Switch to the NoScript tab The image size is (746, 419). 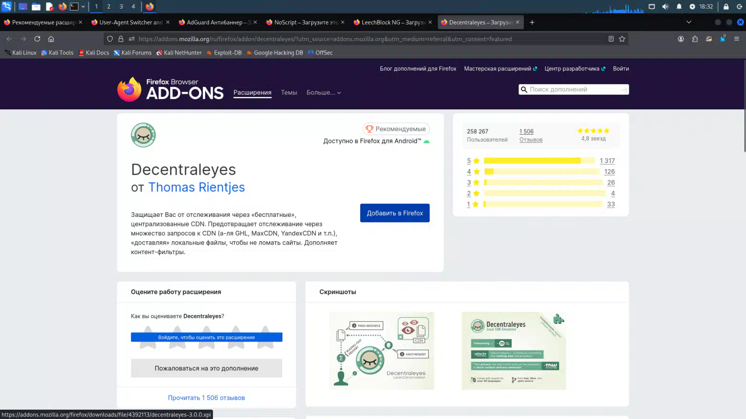[x=306, y=22]
